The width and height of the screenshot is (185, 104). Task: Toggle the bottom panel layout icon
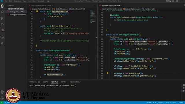click(170, 1)
